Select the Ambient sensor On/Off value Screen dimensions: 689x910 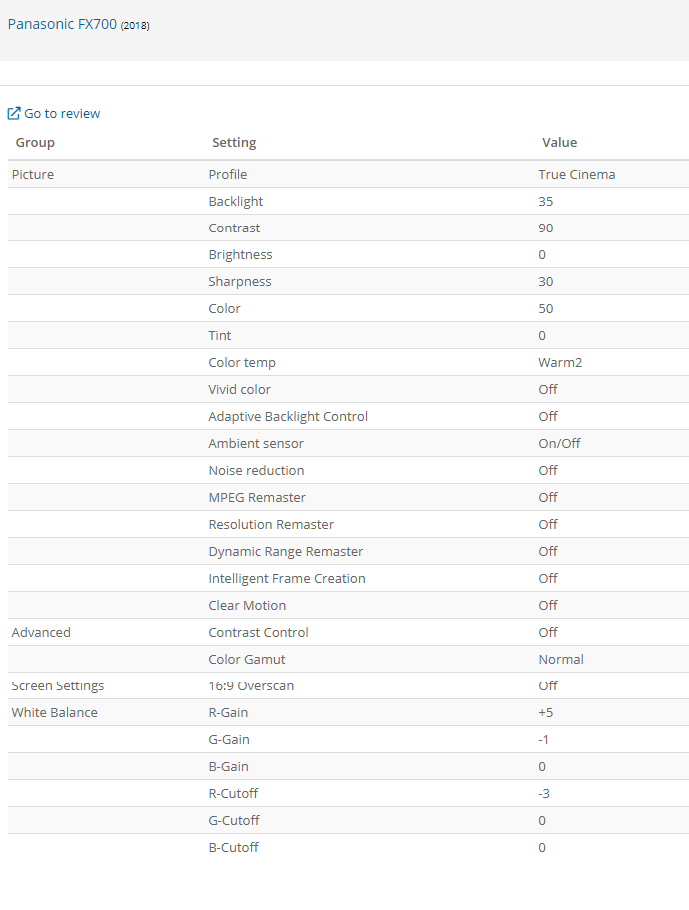[559, 444]
